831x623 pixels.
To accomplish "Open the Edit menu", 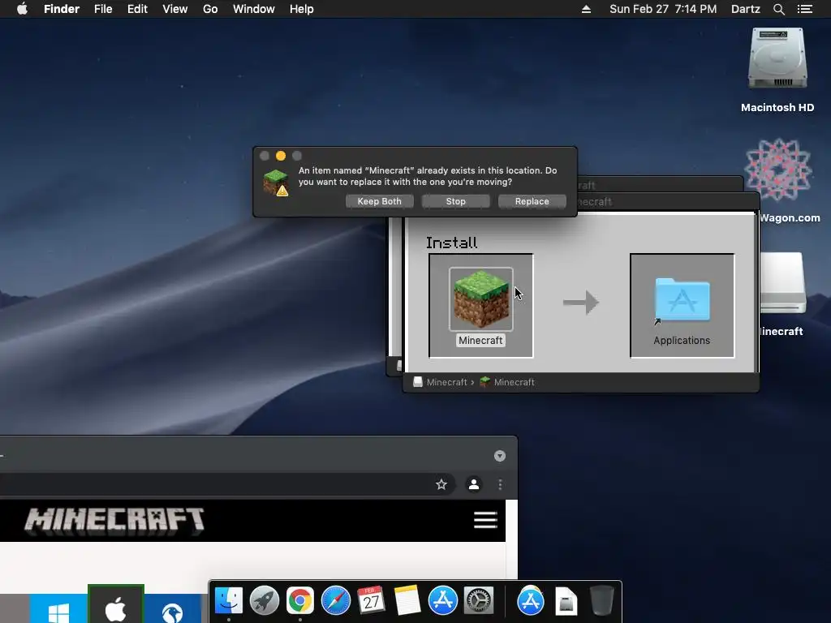I will (x=137, y=9).
